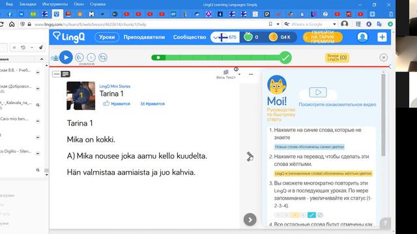
Task: Click the translate extension icon
Action: pos(379,24)
